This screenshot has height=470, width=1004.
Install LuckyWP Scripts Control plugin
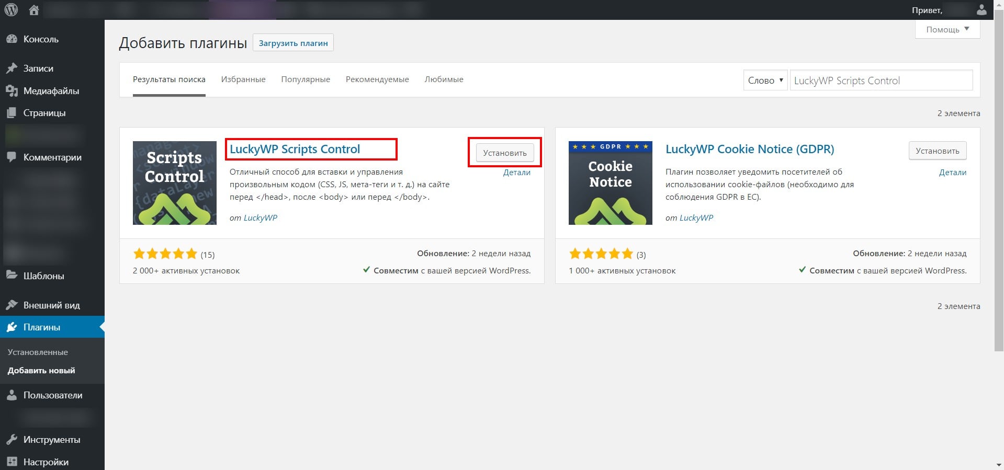pyautogui.click(x=504, y=153)
